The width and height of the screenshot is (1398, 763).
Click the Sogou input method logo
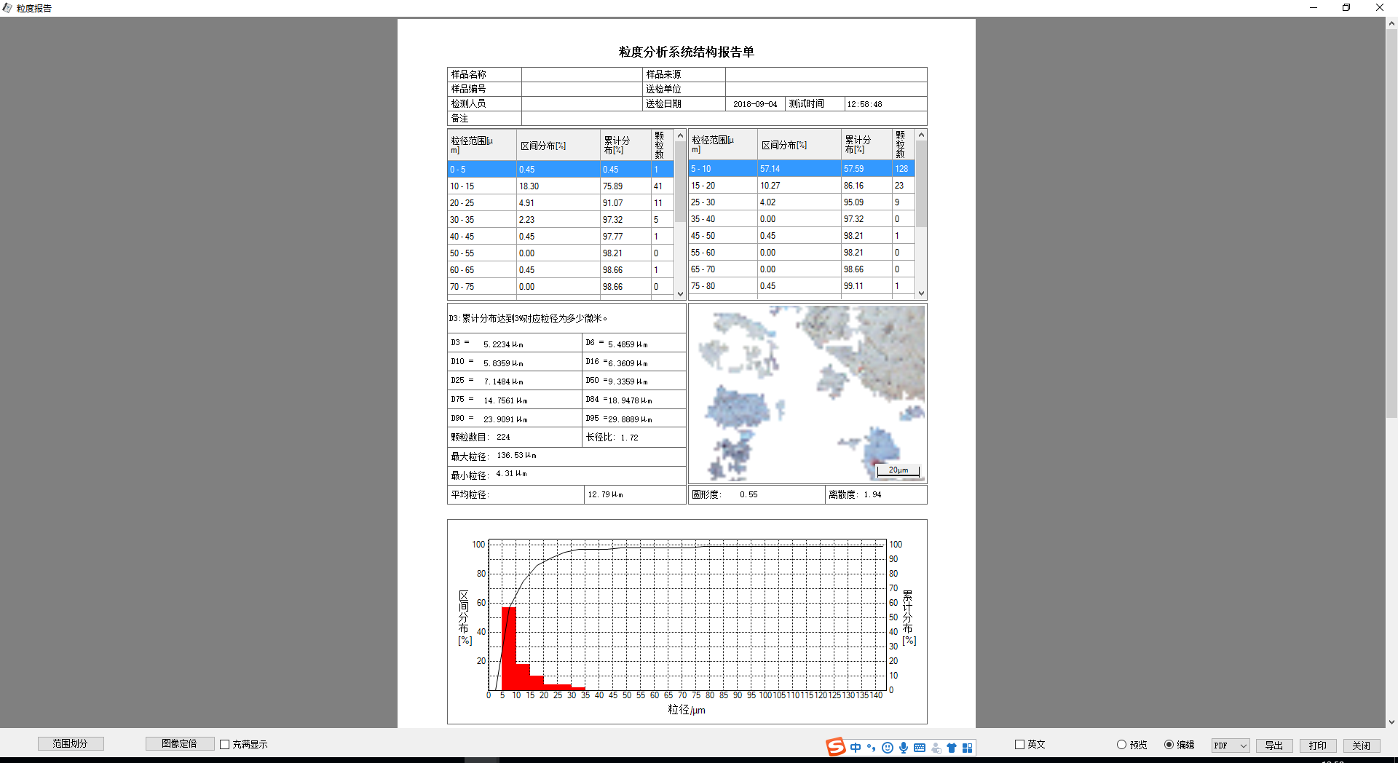coord(835,747)
